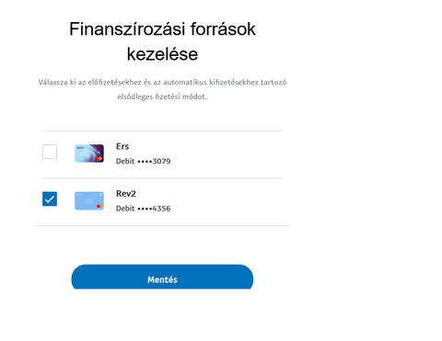
Task: Click elsődleges fizetési módot text line
Action: click(x=162, y=97)
